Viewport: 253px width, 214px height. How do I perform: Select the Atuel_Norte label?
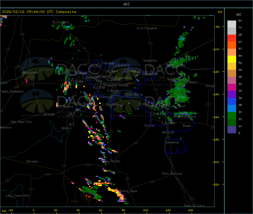point(134,94)
